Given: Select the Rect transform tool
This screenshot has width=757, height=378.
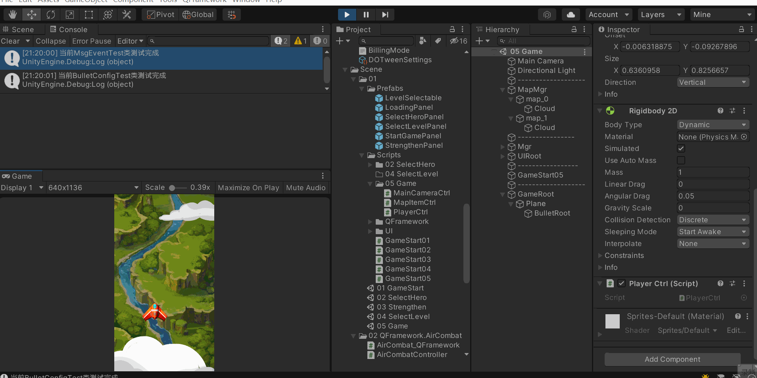Looking at the screenshot, I should coord(89,15).
